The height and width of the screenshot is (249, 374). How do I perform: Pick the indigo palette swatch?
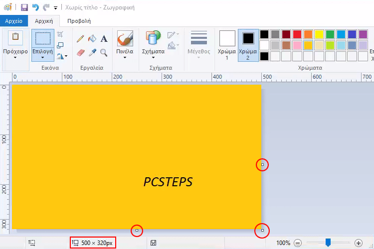tap(352, 34)
